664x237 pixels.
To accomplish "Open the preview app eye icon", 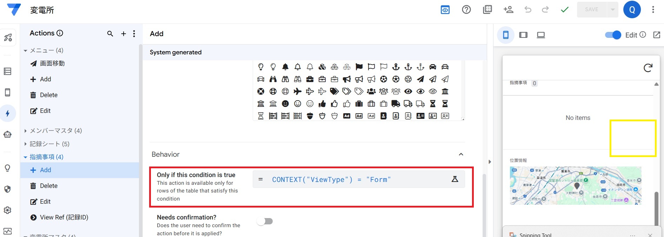I will click(445, 10).
